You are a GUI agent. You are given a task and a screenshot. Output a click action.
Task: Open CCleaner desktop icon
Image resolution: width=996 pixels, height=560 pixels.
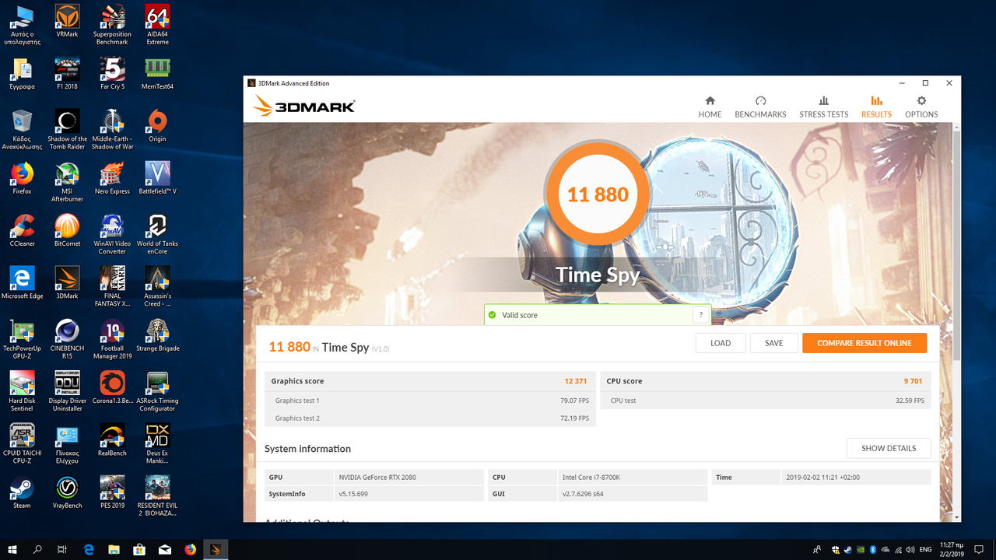[x=22, y=230]
